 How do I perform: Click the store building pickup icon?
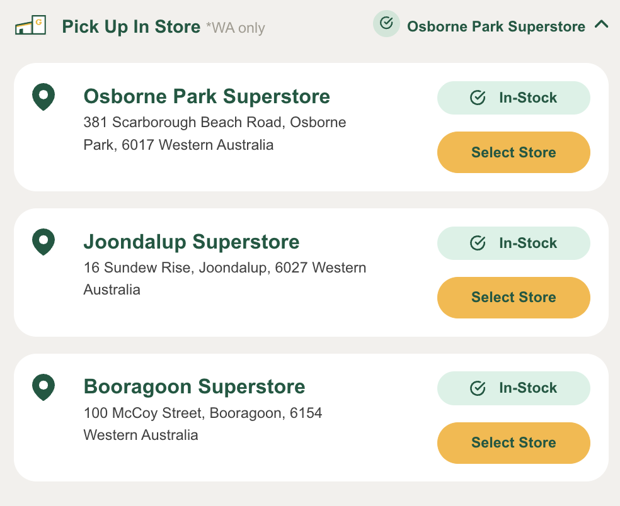point(31,26)
